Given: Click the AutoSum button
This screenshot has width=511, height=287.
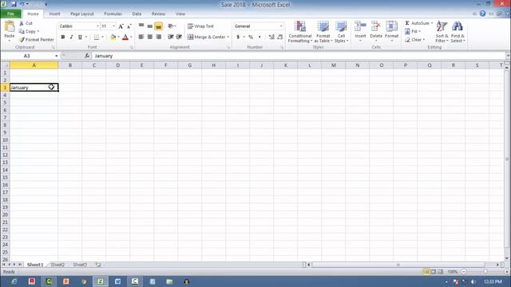Looking at the screenshot, I should point(417,23).
